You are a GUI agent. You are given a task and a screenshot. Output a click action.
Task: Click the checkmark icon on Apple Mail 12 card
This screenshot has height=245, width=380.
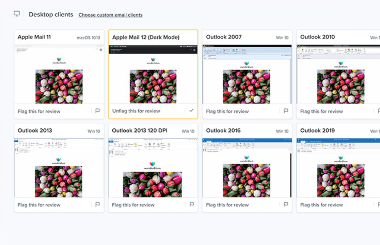tap(192, 110)
